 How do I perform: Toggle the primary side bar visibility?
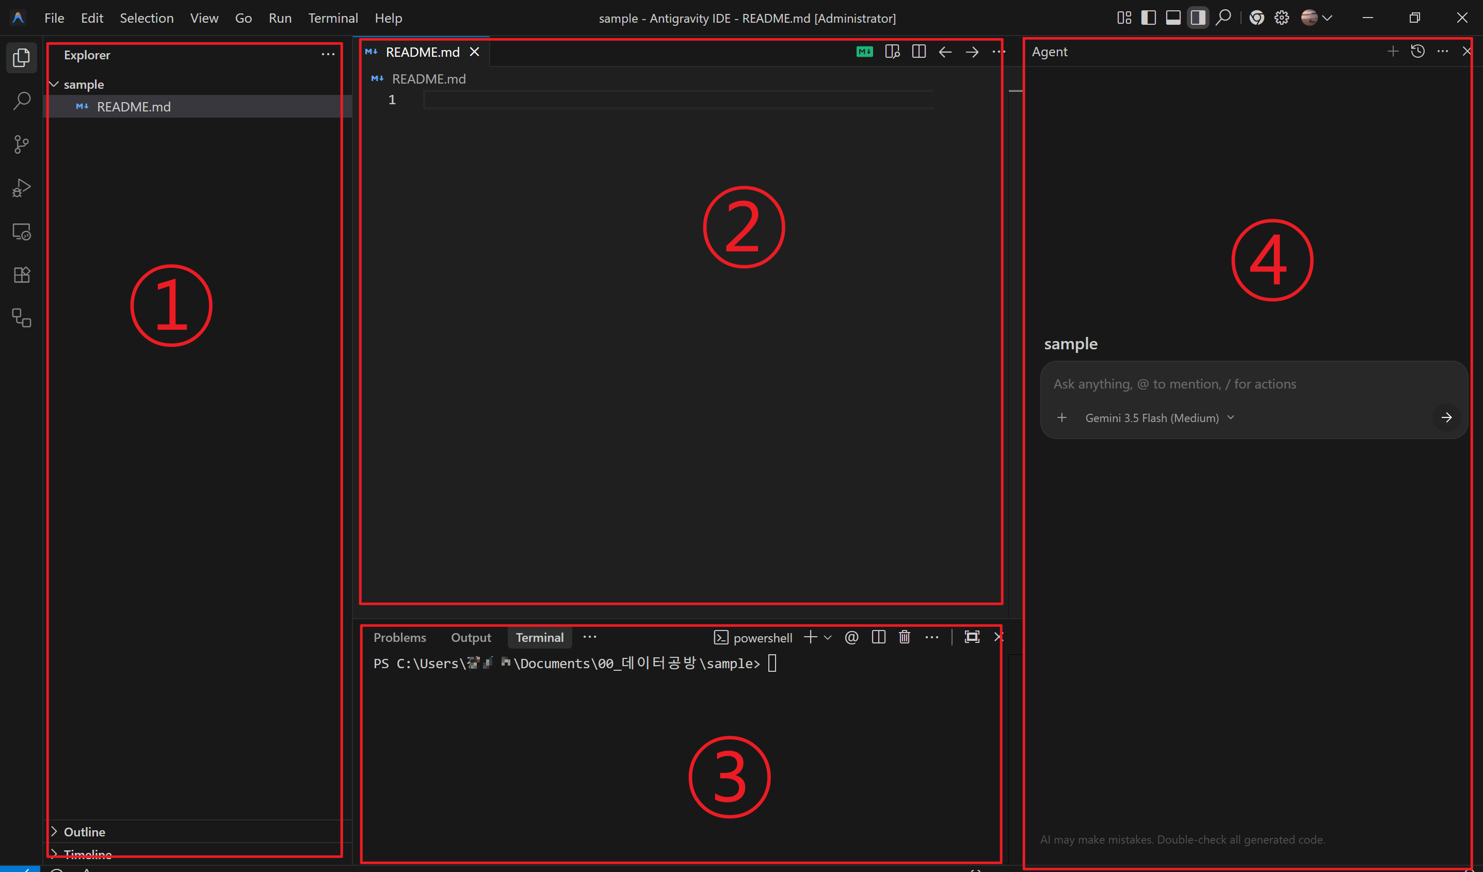point(1148,18)
